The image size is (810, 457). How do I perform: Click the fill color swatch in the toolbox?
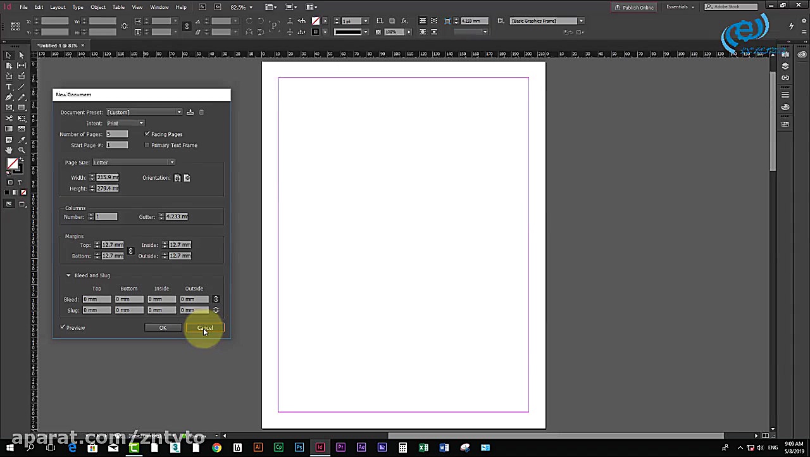[x=12, y=164]
